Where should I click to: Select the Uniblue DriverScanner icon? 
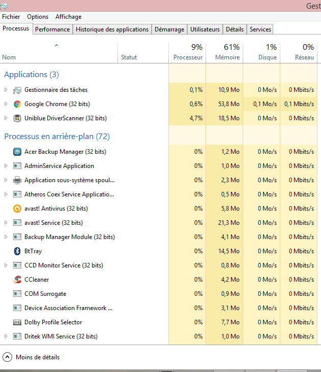tap(17, 118)
